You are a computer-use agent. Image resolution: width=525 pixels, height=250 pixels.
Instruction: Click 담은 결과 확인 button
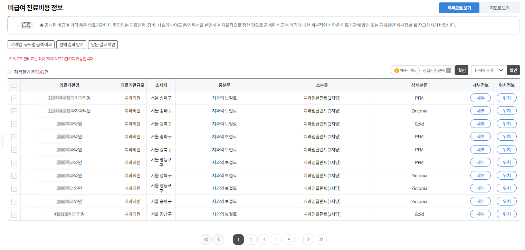tap(103, 44)
